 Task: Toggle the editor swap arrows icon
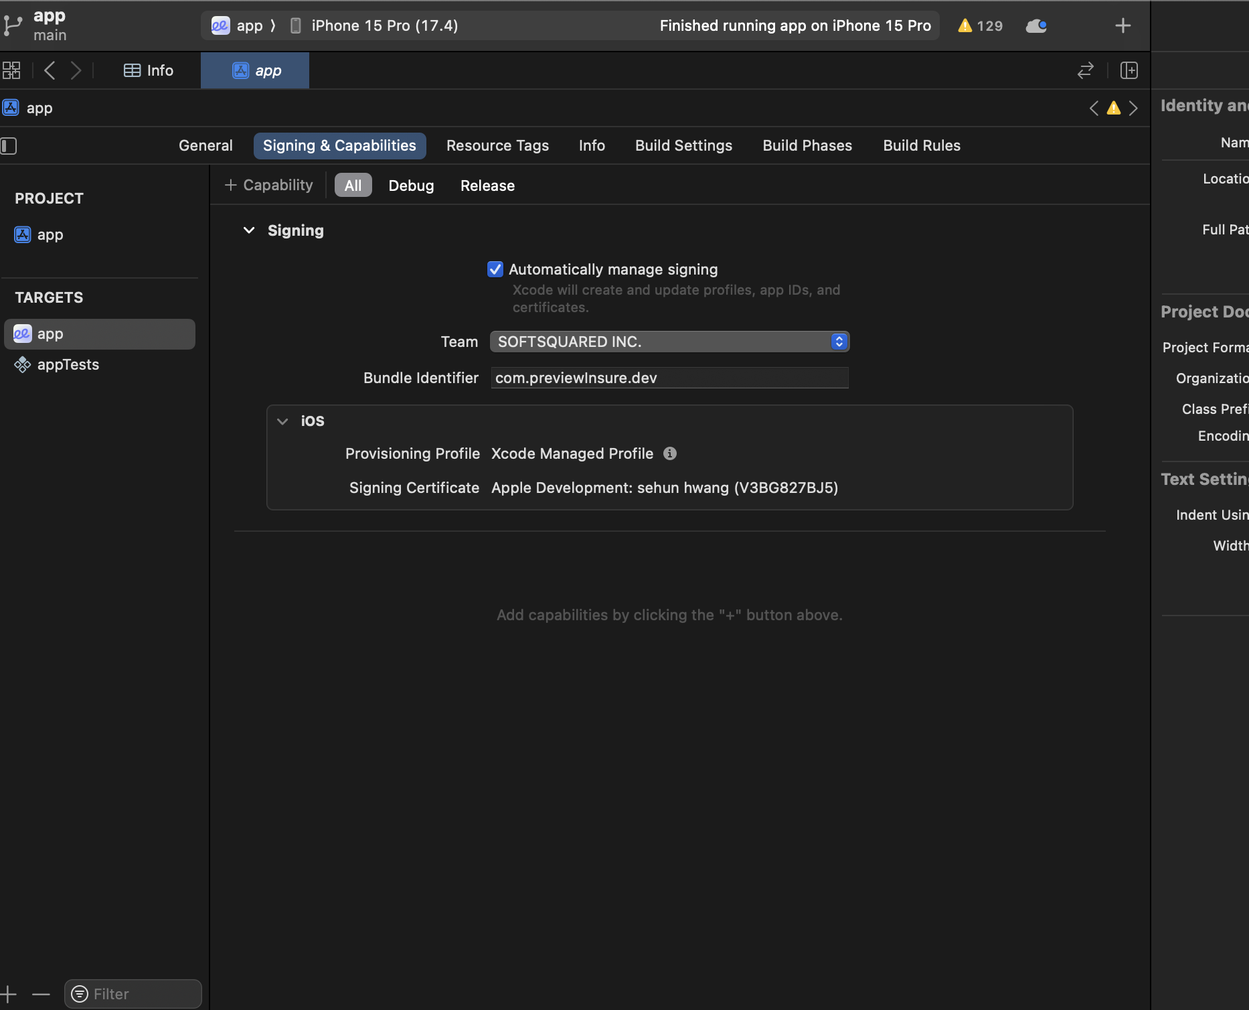[x=1086, y=70]
